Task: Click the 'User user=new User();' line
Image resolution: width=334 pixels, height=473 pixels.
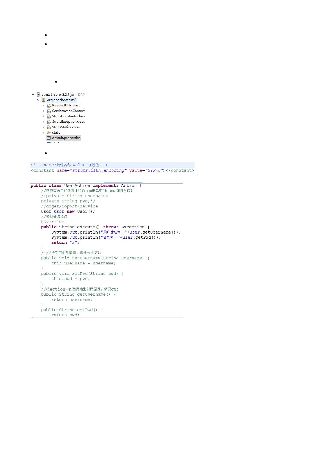Action: click(68, 211)
